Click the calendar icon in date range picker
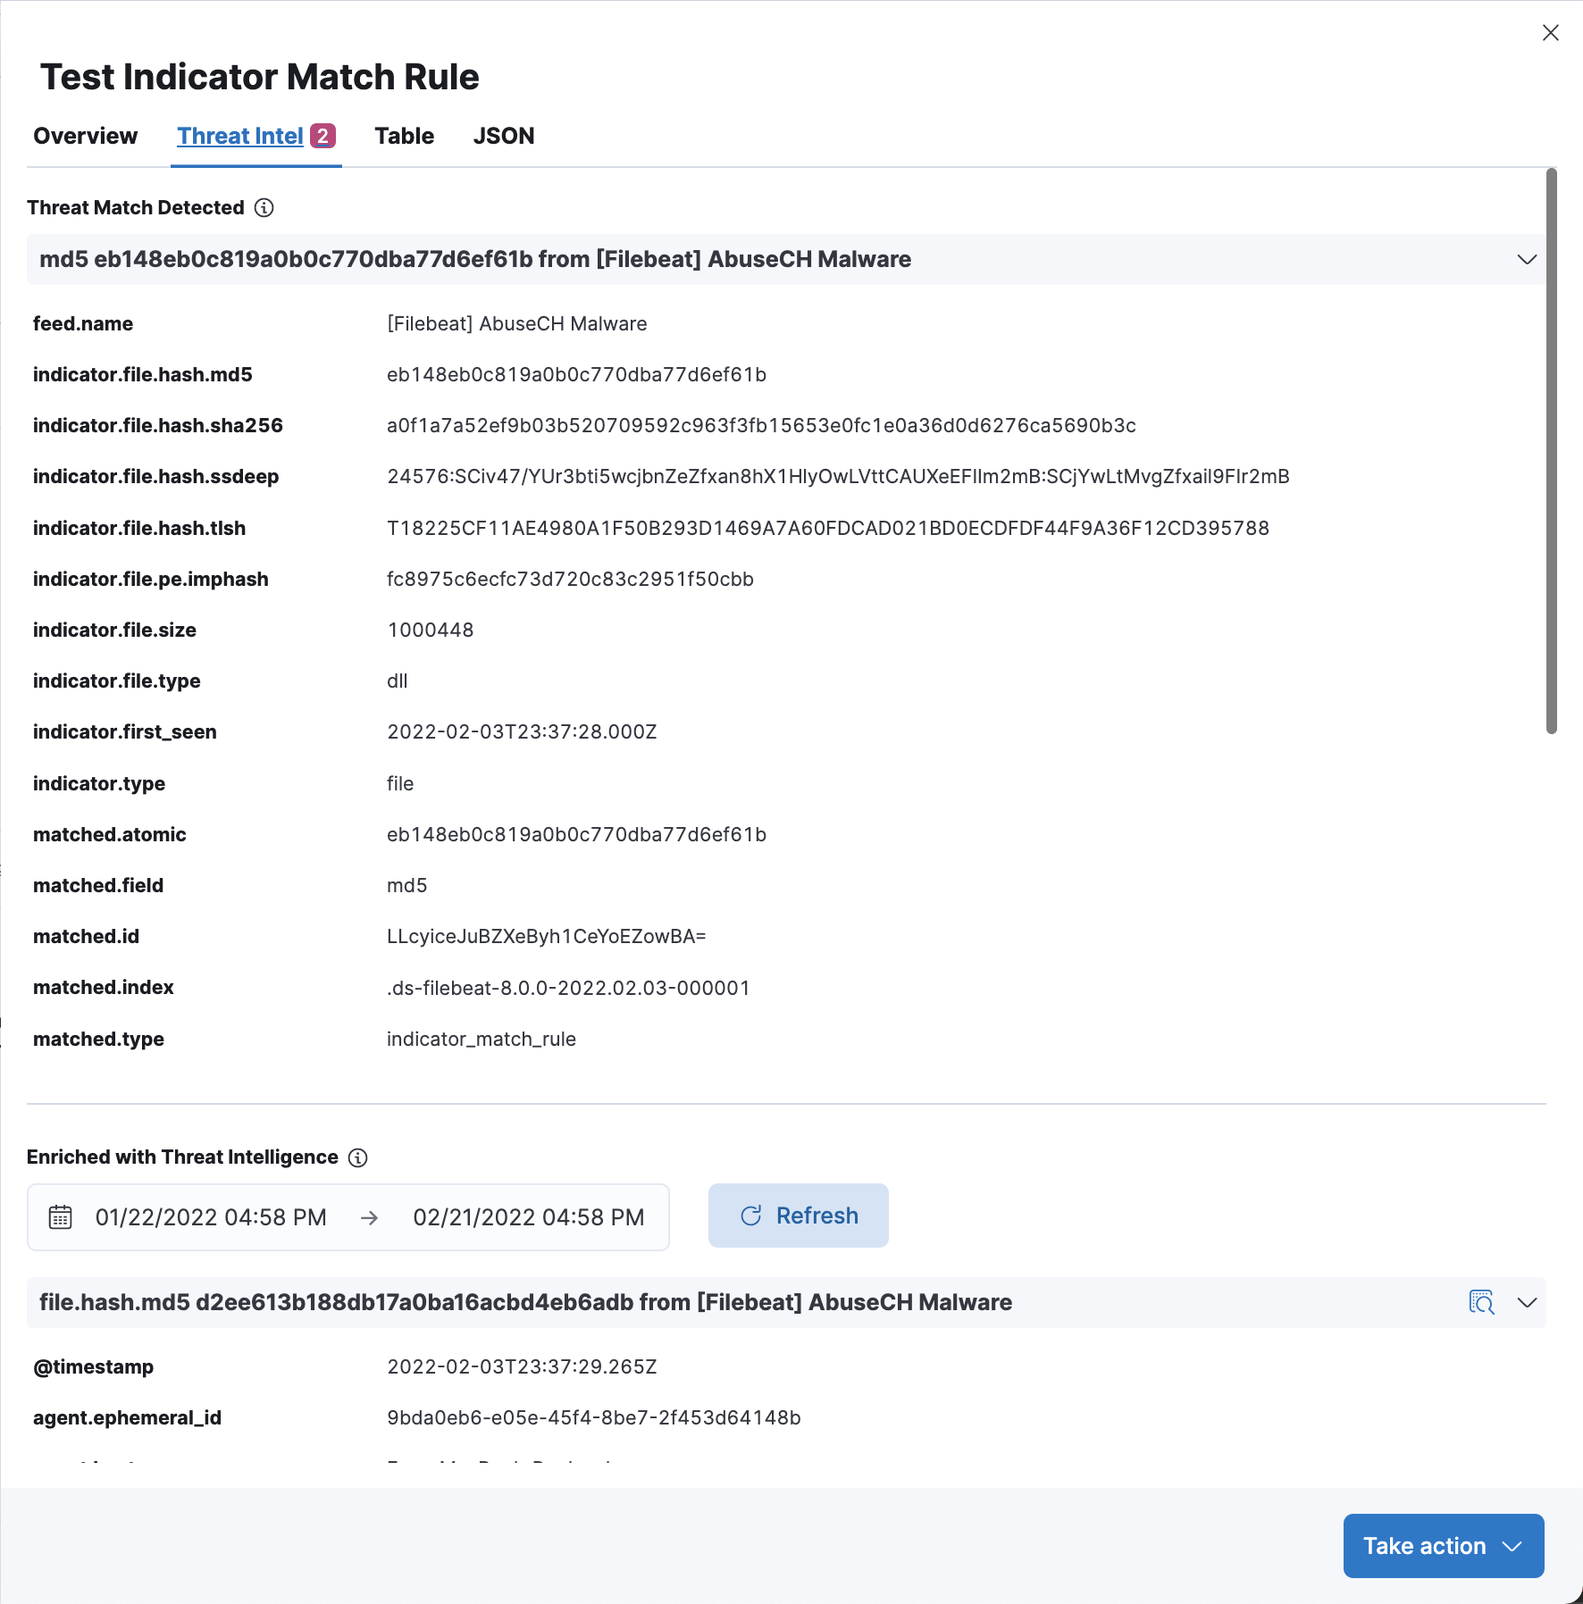This screenshot has height=1604, width=1583. (61, 1217)
